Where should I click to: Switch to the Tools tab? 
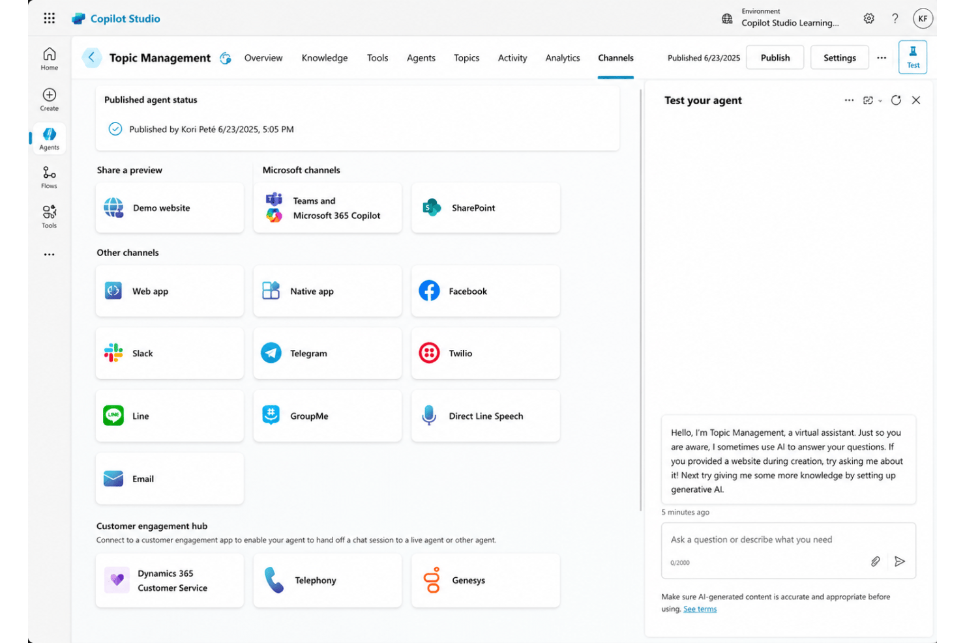[378, 58]
